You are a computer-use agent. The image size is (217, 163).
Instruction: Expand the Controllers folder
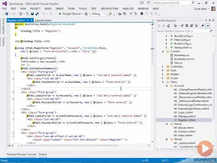pos(163,67)
